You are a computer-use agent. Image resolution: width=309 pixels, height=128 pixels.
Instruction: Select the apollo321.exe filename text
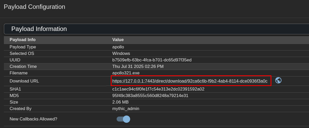pos(126,73)
